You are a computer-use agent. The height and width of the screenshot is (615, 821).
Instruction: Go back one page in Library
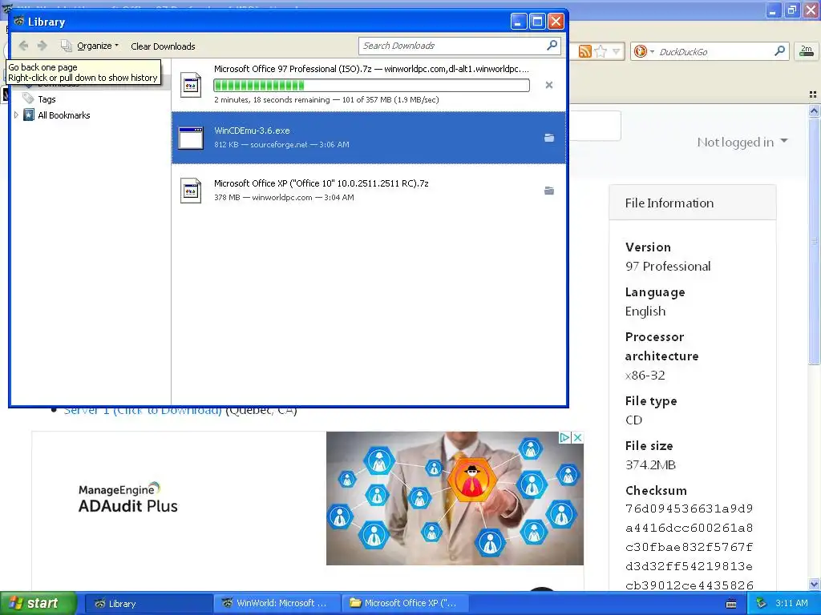point(23,46)
